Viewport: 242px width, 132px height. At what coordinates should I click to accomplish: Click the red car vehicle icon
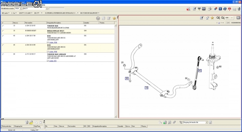click(x=230, y=9)
